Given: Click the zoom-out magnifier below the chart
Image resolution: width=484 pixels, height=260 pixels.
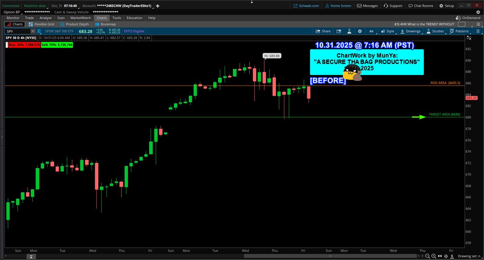Looking at the screenshot, I should (427, 256).
